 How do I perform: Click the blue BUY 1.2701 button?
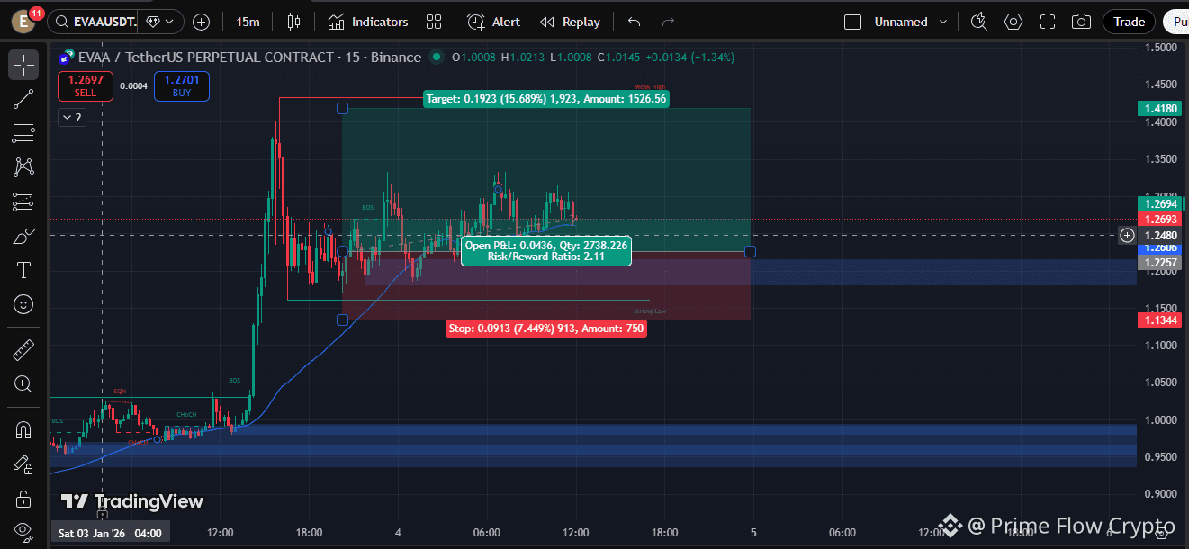pos(182,86)
